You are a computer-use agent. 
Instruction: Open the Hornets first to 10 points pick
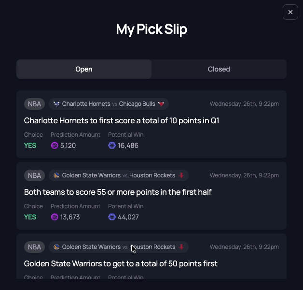[x=122, y=120]
